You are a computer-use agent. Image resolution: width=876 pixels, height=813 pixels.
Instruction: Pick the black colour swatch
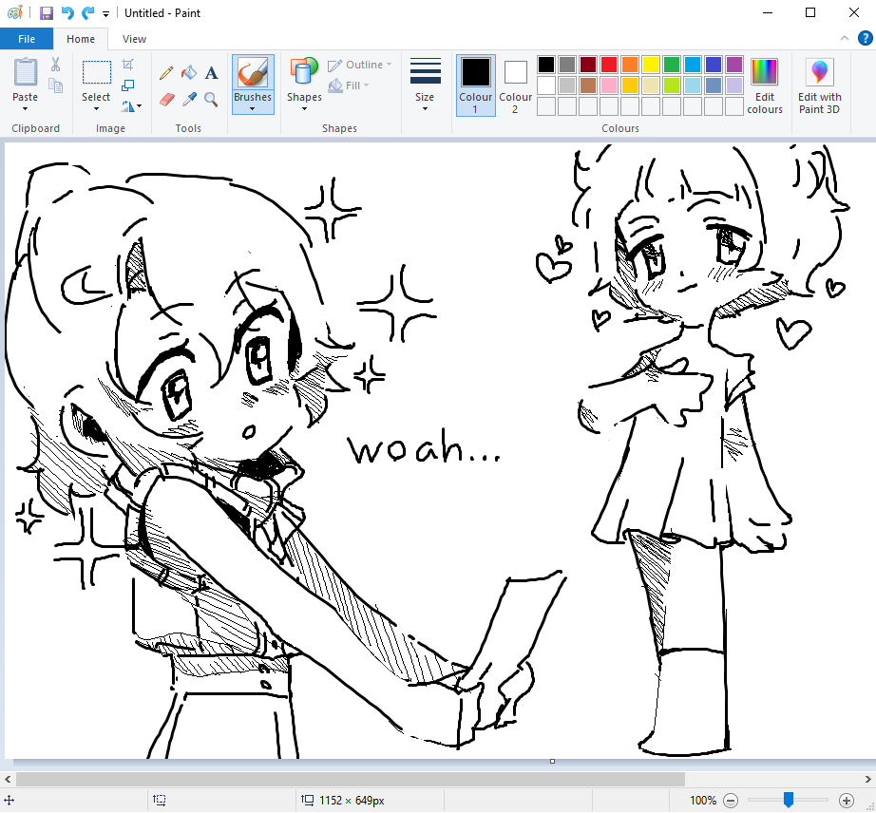(x=546, y=65)
